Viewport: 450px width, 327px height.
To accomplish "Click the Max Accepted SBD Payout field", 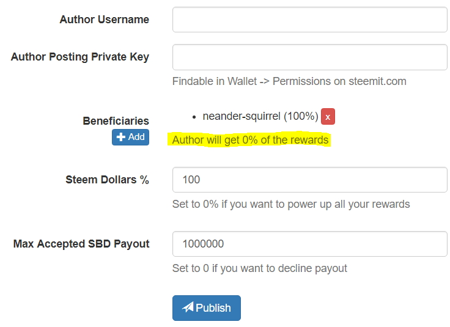I will [x=309, y=244].
